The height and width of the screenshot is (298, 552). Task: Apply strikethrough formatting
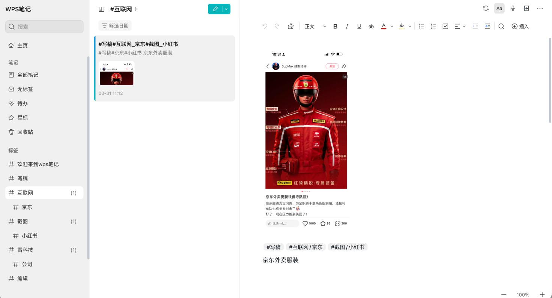click(x=371, y=26)
